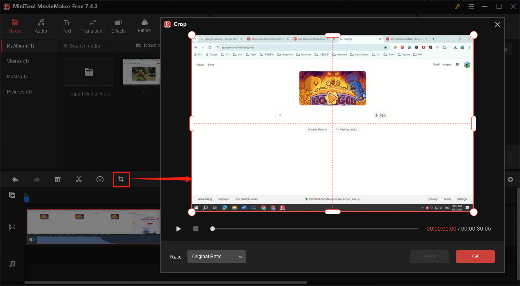The width and height of the screenshot is (520, 286).
Task: Switch to the Text tab
Action: [67, 26]
